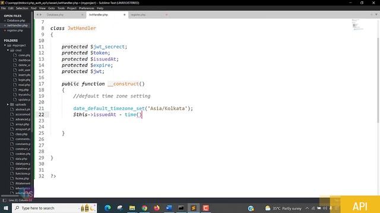The height and width of the screenshot is (213, 380).
Task: Open read.php from the sidebar
Action: (x=24, y=85)
